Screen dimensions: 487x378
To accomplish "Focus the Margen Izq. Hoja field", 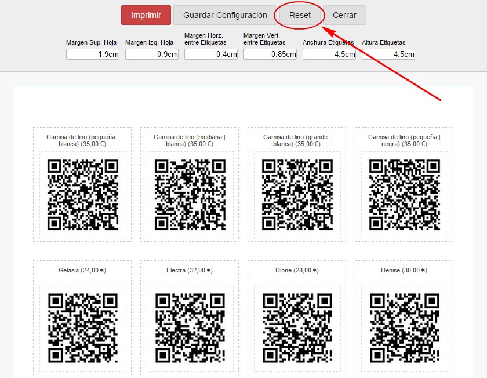I will (152, 54).
